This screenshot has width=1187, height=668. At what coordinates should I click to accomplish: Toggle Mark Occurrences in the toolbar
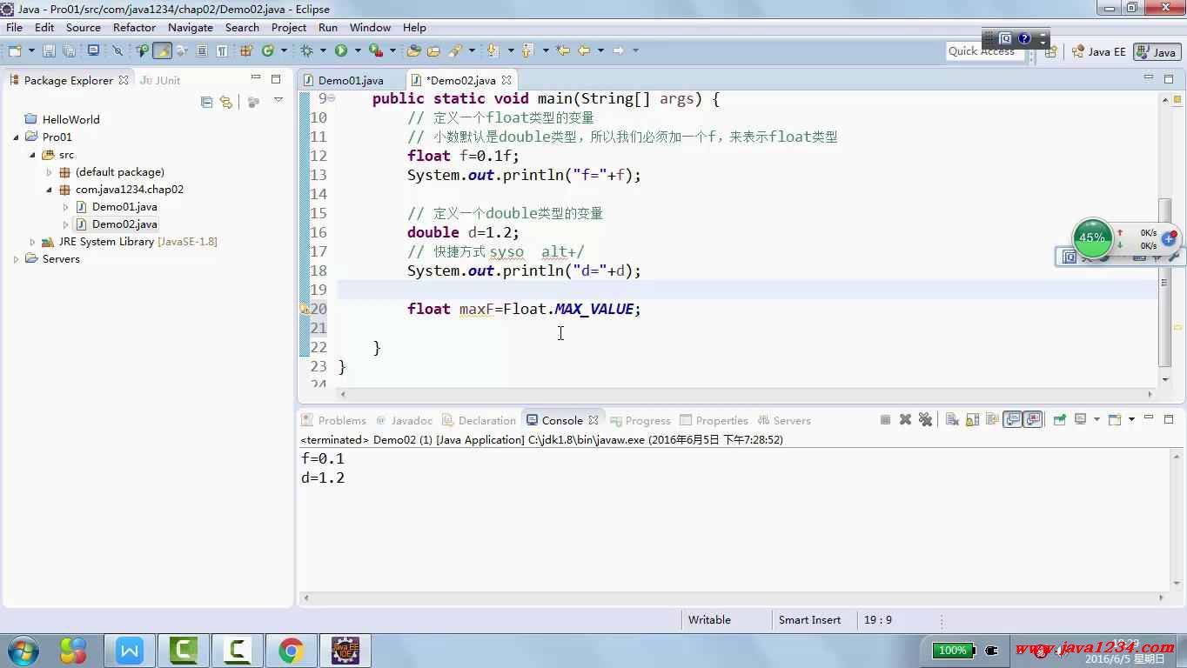pyautogui.click(x=163, y=50)
